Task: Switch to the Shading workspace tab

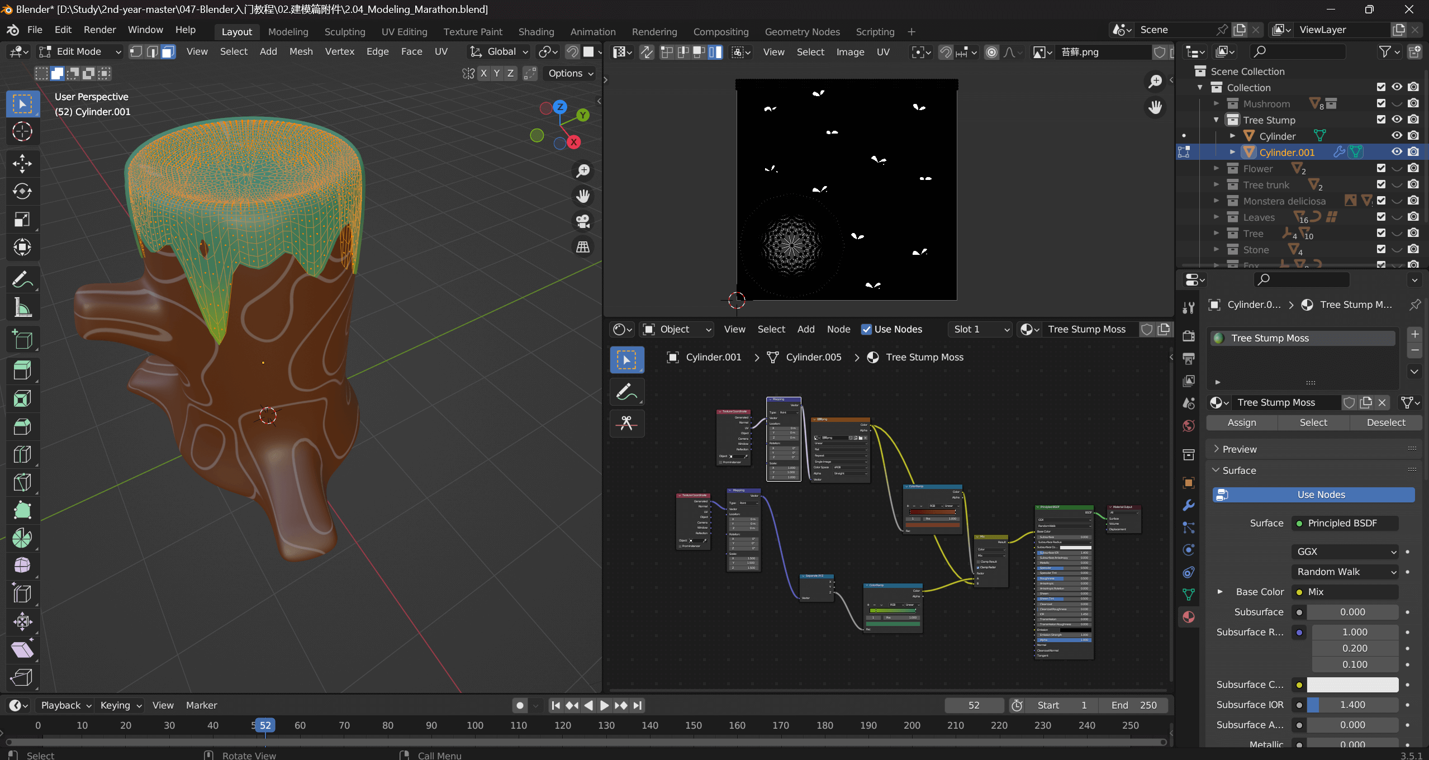Action: (535, 32)
